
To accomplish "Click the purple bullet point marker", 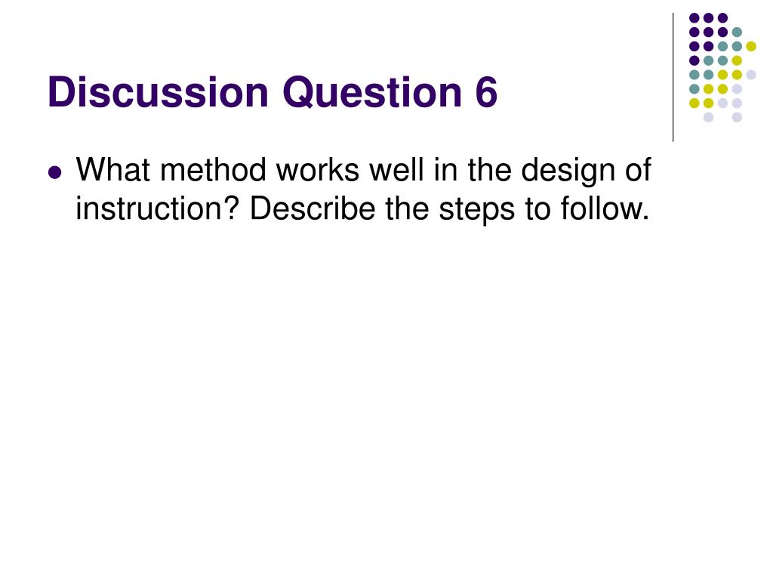I will click(x=55, y=173).
